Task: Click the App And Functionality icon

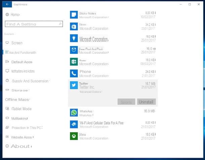Action: click(x=7, y=52)
